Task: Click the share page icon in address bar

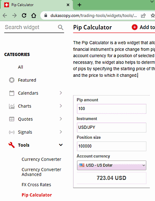Action: (x=143, y=16)
